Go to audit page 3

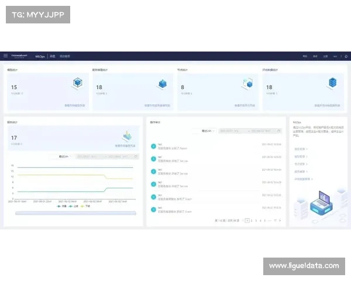[x=256, y=221]
